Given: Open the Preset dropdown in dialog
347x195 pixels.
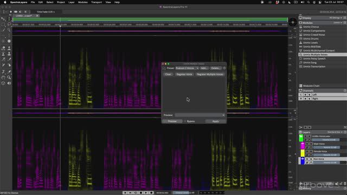Looking at the screenshot, I should click(187, 68).
